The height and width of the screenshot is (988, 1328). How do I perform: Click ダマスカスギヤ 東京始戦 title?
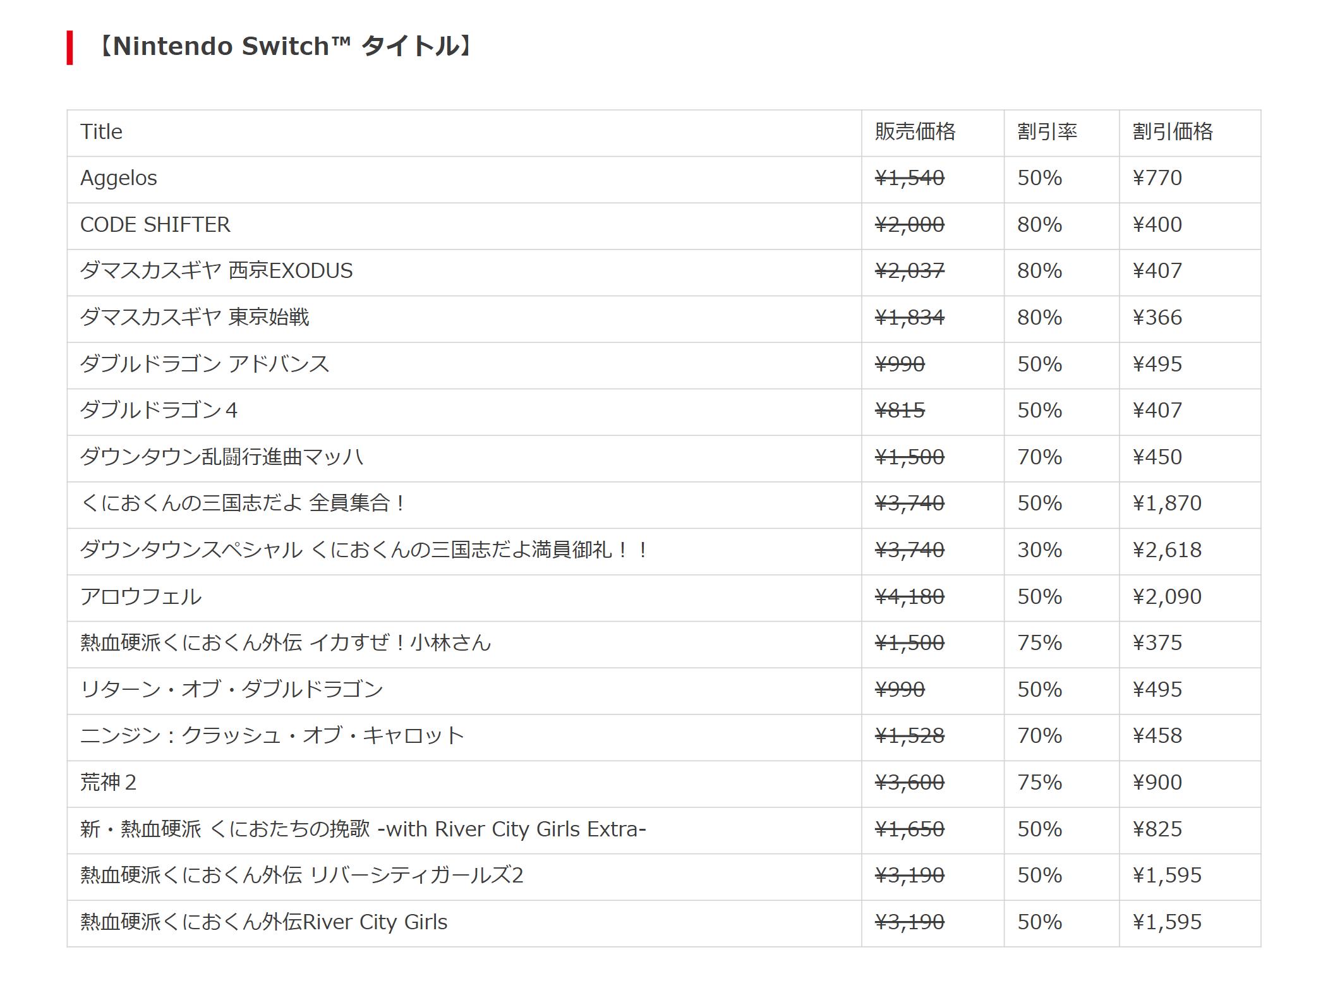(x=195, y=317)
